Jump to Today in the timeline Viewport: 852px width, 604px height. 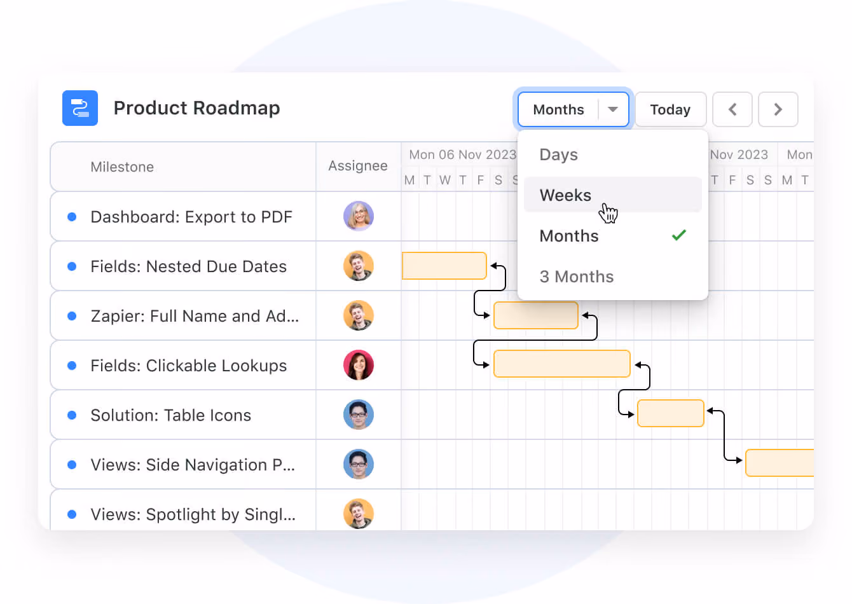click(x=671, y=109)
